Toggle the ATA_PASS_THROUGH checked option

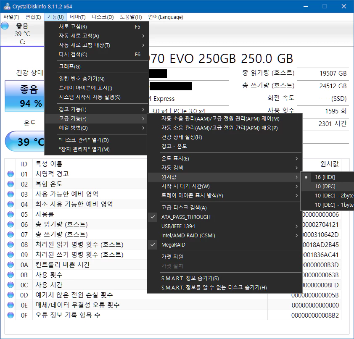(x=225, y=217)
